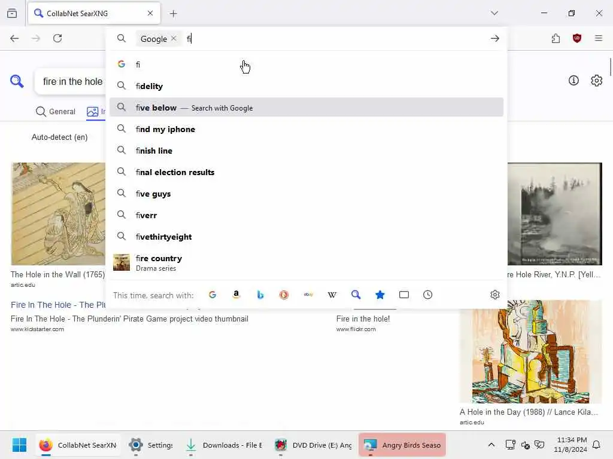Open The Hole in the Wall thumbnail
The width and height of the screenshot is (613, 459).
[x=58, y=214]
